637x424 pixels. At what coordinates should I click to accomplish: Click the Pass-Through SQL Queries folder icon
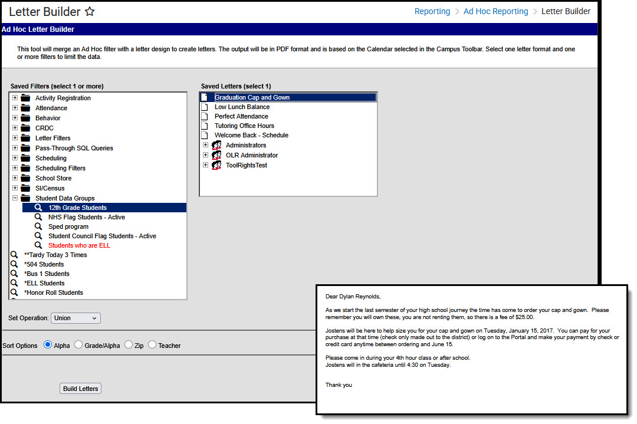click(x=25, y=148)
